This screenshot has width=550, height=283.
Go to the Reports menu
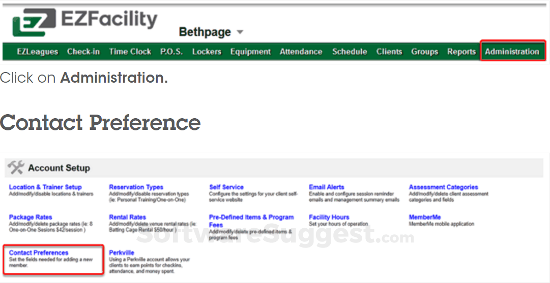[461, 52]
